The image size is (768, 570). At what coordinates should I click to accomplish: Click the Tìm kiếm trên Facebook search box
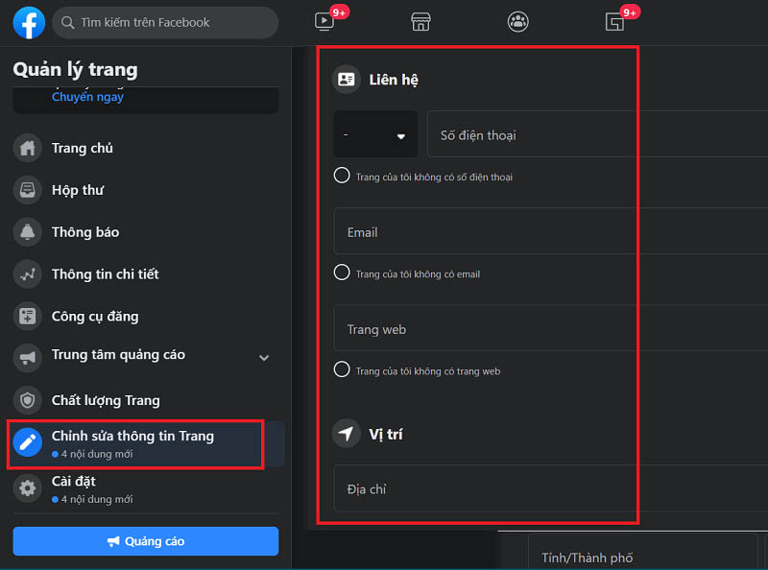[164, 22]
